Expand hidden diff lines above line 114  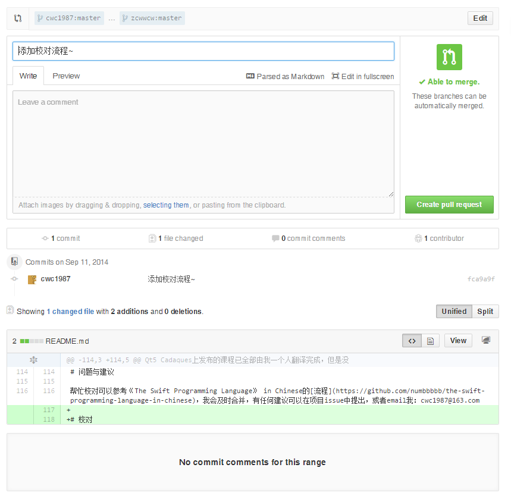[x=33, y=360]
